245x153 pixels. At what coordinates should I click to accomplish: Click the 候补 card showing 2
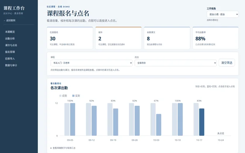[x=118, y=38]
